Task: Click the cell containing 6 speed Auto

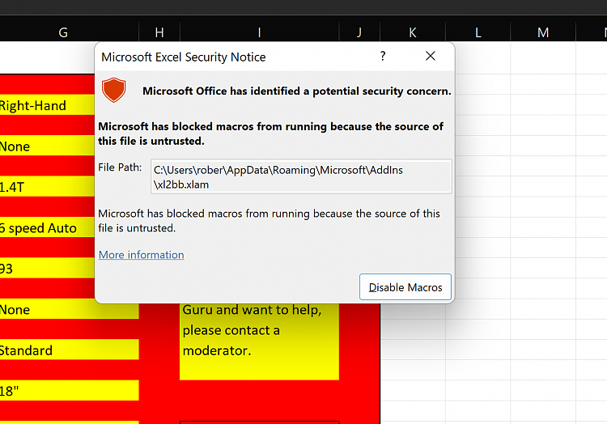Action: click(x=47, y=228)
